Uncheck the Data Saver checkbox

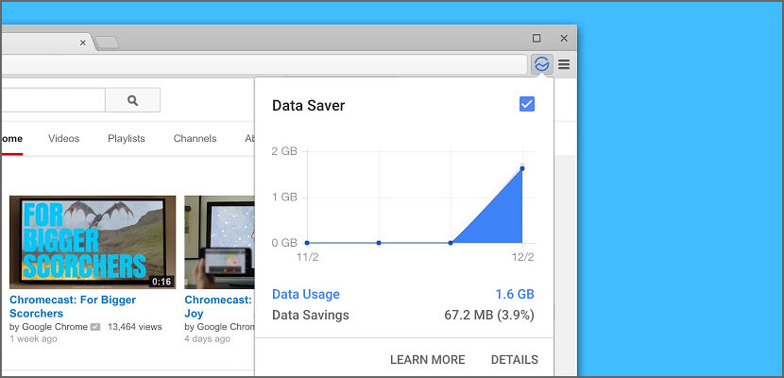527,104
